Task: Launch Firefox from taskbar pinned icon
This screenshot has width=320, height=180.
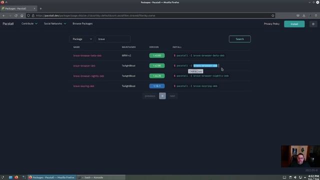Action: tap(16, 177)
